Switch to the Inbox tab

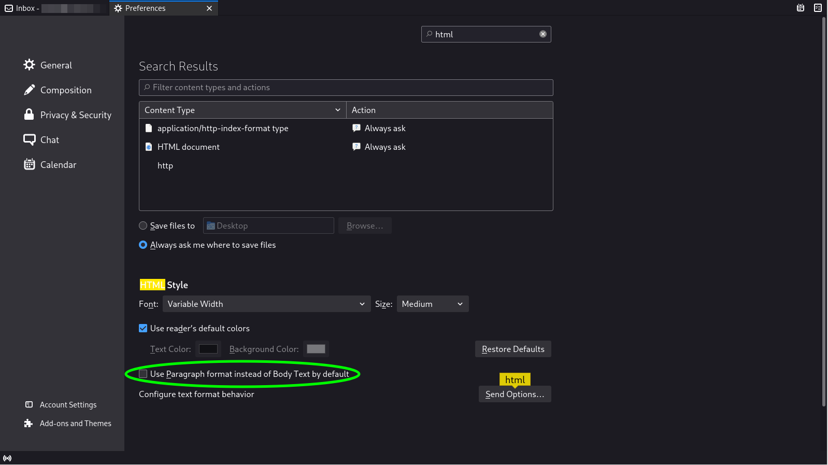(54, 8)
